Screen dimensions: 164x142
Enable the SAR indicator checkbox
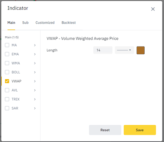[x=7, y=108]
